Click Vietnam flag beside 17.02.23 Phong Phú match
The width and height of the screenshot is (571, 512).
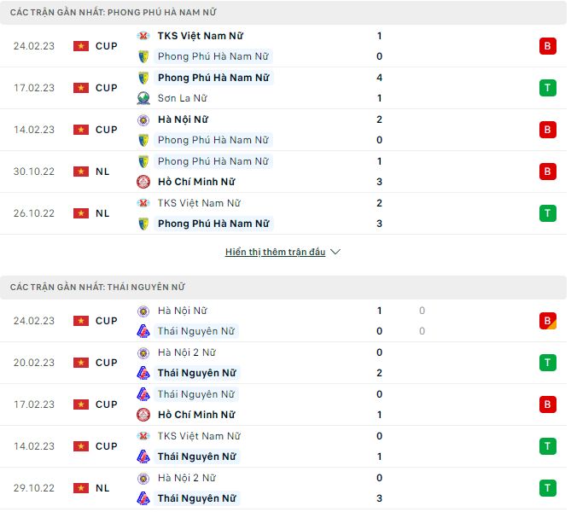[81, 88]
